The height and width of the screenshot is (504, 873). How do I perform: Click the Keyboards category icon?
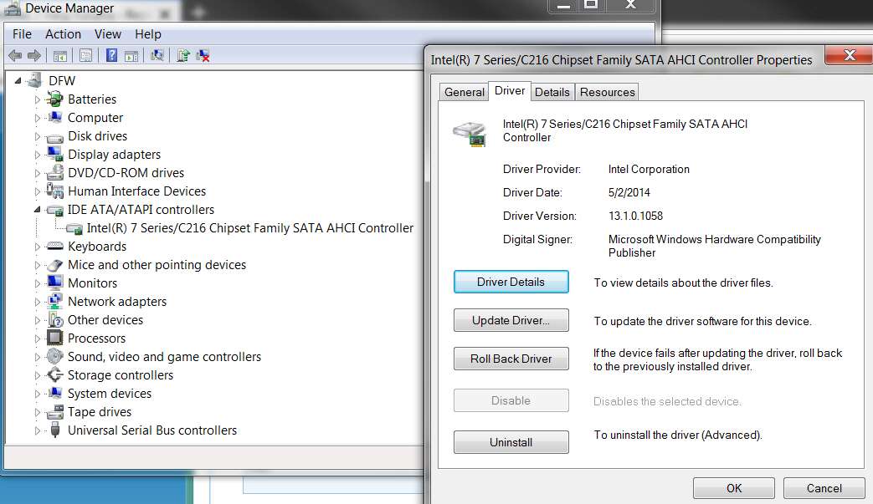(54, 247)
